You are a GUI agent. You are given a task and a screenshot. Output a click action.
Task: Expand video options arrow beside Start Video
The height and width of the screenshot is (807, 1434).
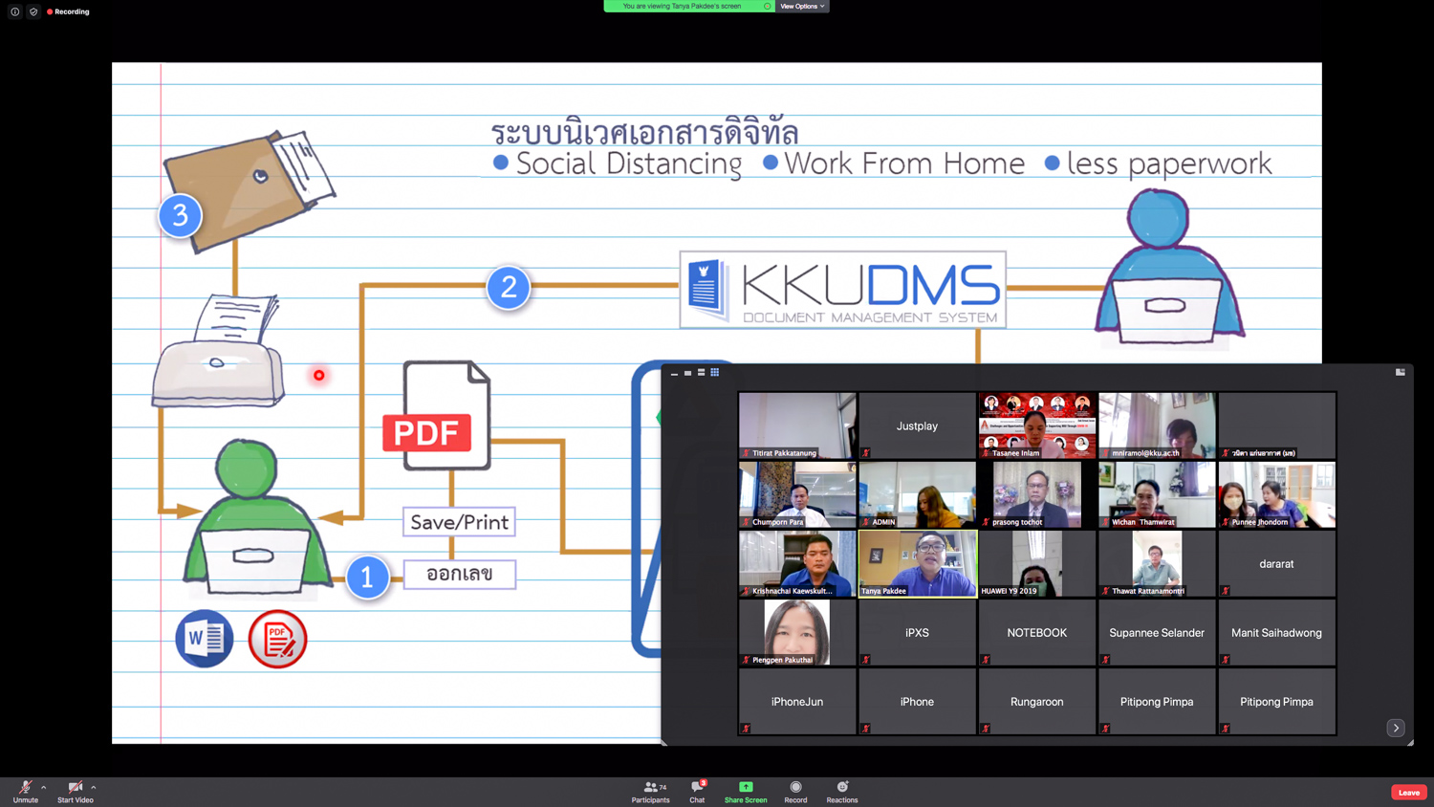93,788
